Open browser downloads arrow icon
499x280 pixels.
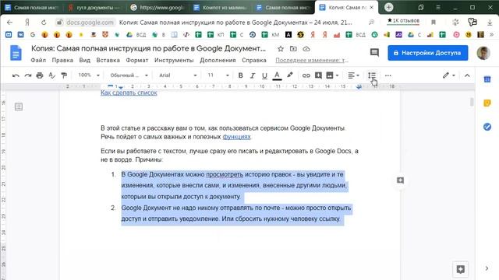(490, 23)
